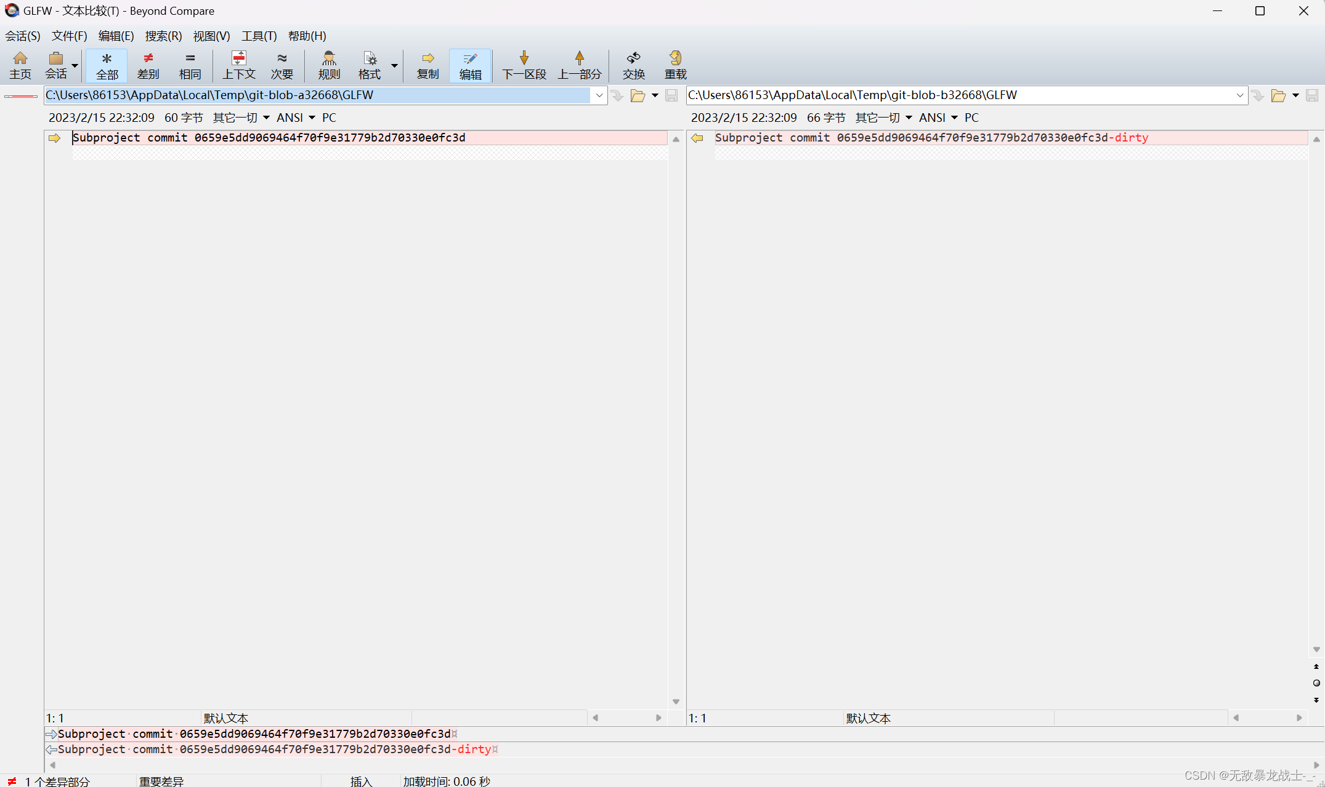The width and height of the screenshot is (1325, 787).
Task: Toggle the Show Same (相同) filter
Action: coord(190,65)
